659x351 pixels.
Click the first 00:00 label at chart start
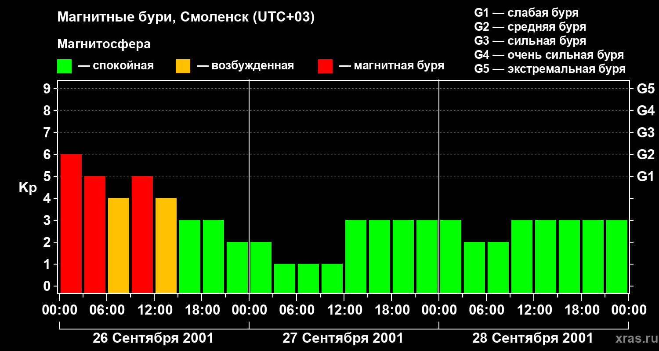pos(59,310)
